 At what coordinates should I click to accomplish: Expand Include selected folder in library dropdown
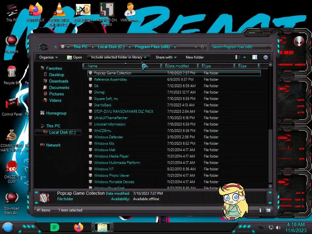pos(145,57)
